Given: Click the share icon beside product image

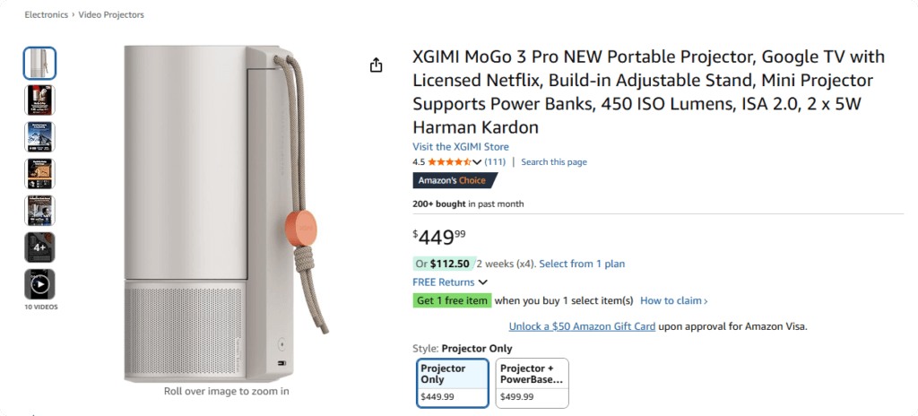Looking at the screenshot, I should [376, 65].
